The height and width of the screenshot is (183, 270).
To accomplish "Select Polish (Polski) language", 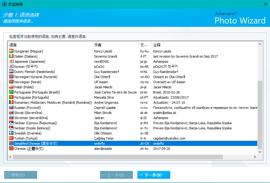I will tap(133, 87).
